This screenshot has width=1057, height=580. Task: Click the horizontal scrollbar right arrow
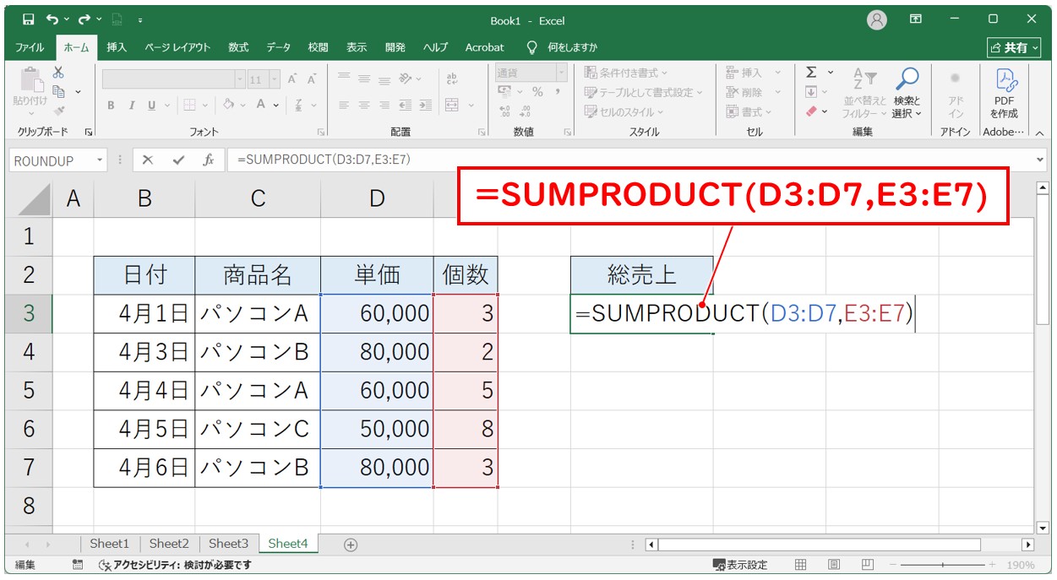click(1028, 545)
